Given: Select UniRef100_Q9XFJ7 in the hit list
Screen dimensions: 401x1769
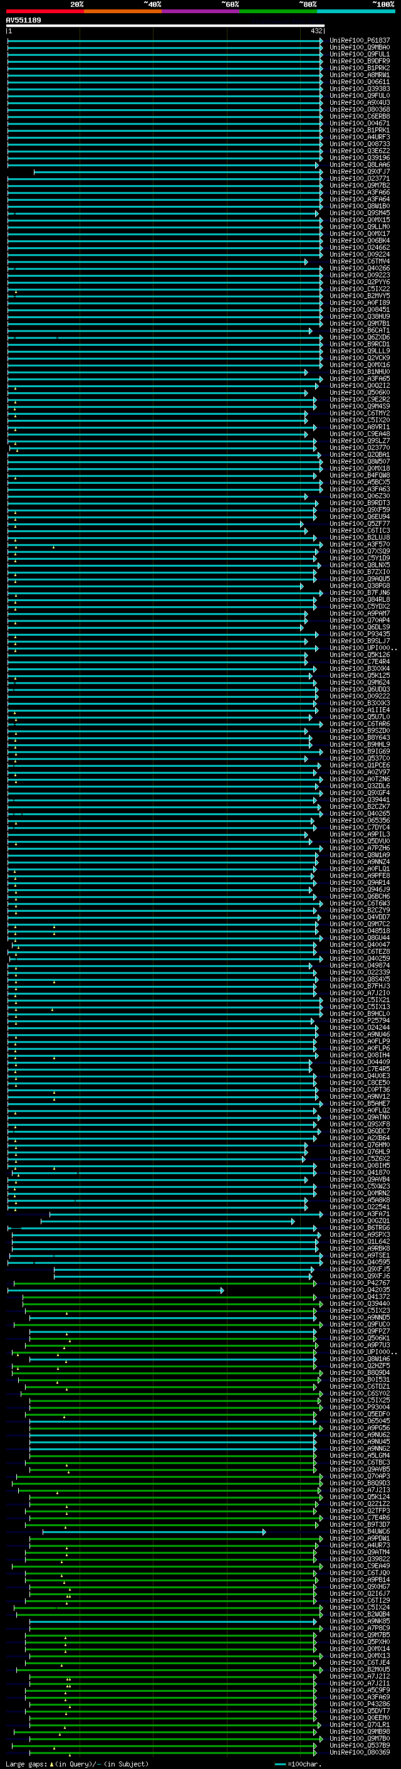Looking at the screenshot, I should pos(360,172).
